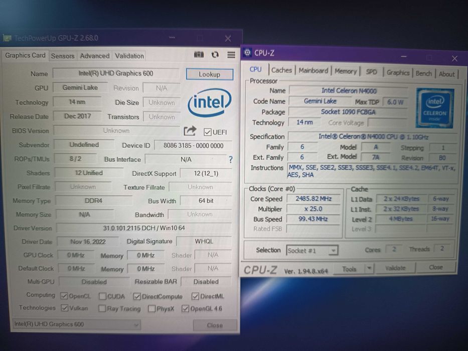This screenshot has height=351, width=468.
Task: Click the GPU-Z refresh icon
Action: (215, 55)
